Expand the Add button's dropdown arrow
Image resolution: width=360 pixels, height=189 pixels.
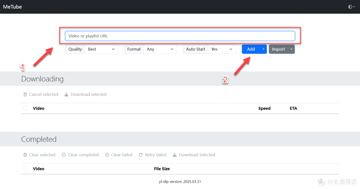[x=263, y=49]
